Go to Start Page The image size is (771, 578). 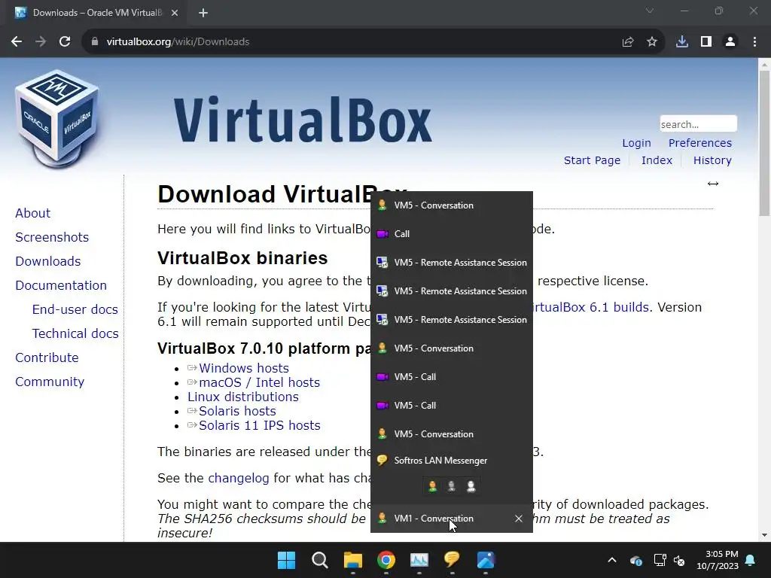click(x=592, y=160)
